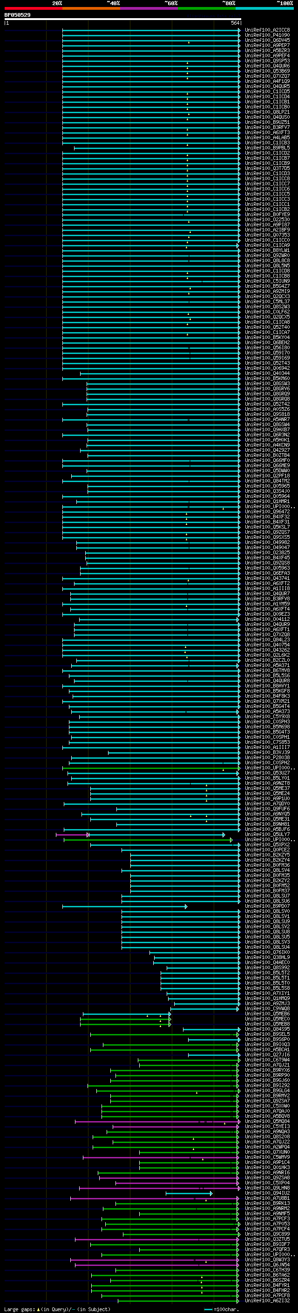The height and width of the screenshot is (1313, 298).
Task: Click label UniRef100_B8YLW1
Action: point(267,250)
